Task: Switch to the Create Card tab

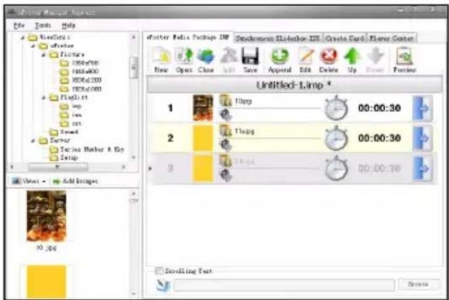Action: pos(344,38)
